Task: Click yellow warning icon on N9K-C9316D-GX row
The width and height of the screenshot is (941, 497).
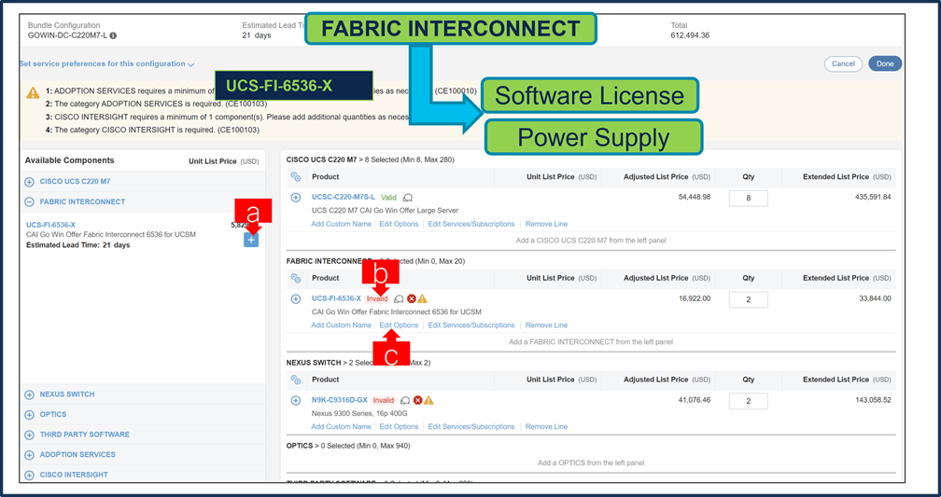Action: click(x=428, y=400)
